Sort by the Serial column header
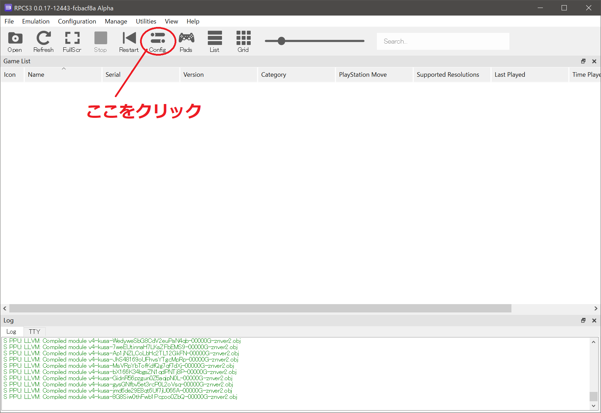Viewport: 601px width, 413px height. point(141,75)
